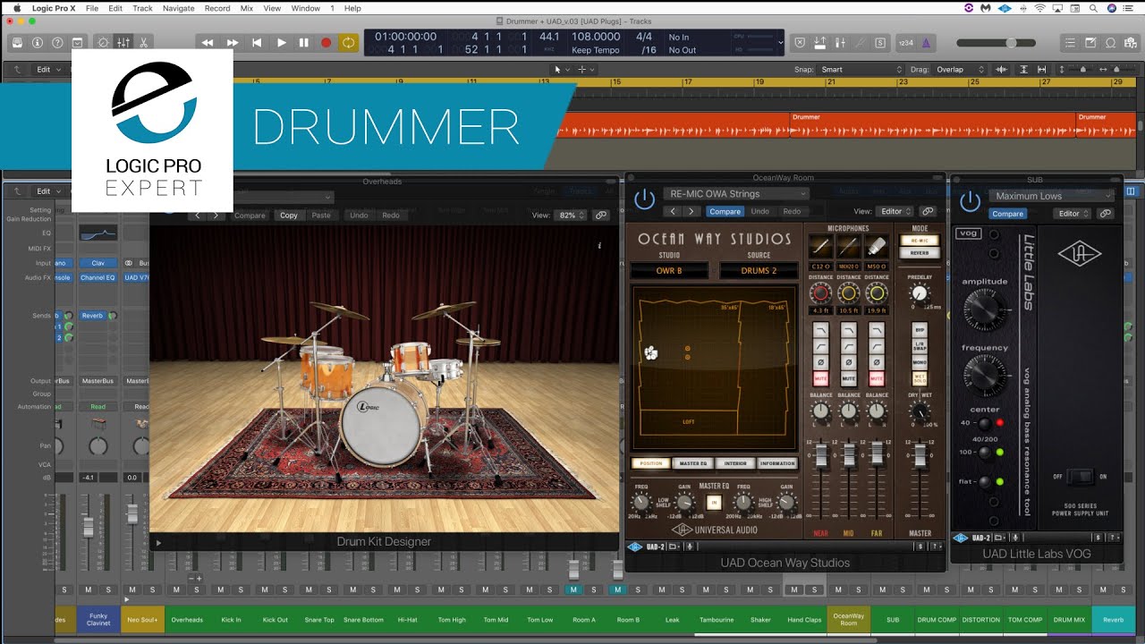Toggle the purple Metronome icon
1145x644 pixels.
click(926, 42)
